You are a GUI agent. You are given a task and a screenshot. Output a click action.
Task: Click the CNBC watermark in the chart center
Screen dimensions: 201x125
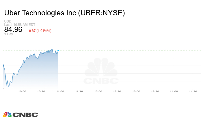101,71
